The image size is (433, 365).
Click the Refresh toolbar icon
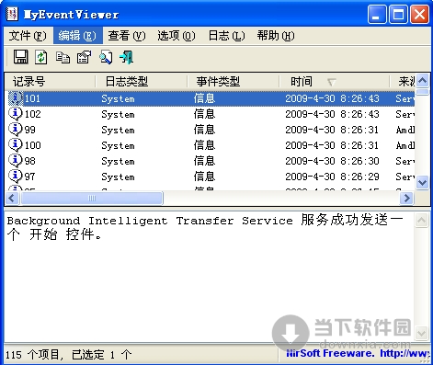pyautogui.click(x=41, y=57)
